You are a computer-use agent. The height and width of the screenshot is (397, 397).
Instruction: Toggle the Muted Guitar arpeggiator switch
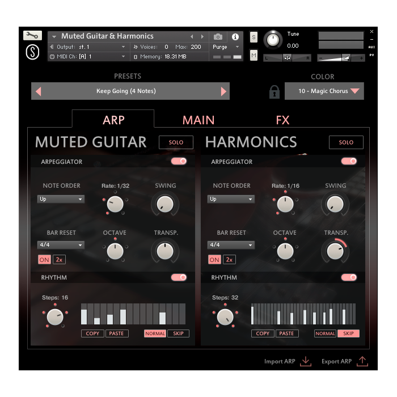click(x=179, y=162)
